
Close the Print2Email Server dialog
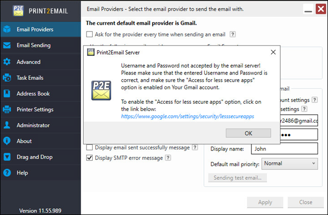pyautogui.click(x=273, y=52)
